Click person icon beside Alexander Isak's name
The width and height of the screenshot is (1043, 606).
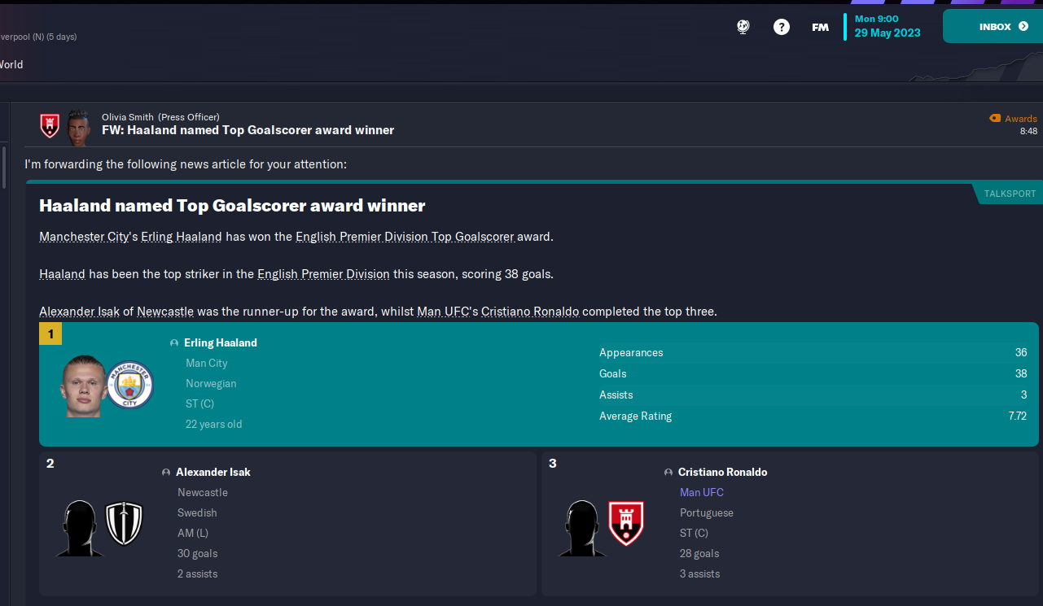[x=166, y=473]
